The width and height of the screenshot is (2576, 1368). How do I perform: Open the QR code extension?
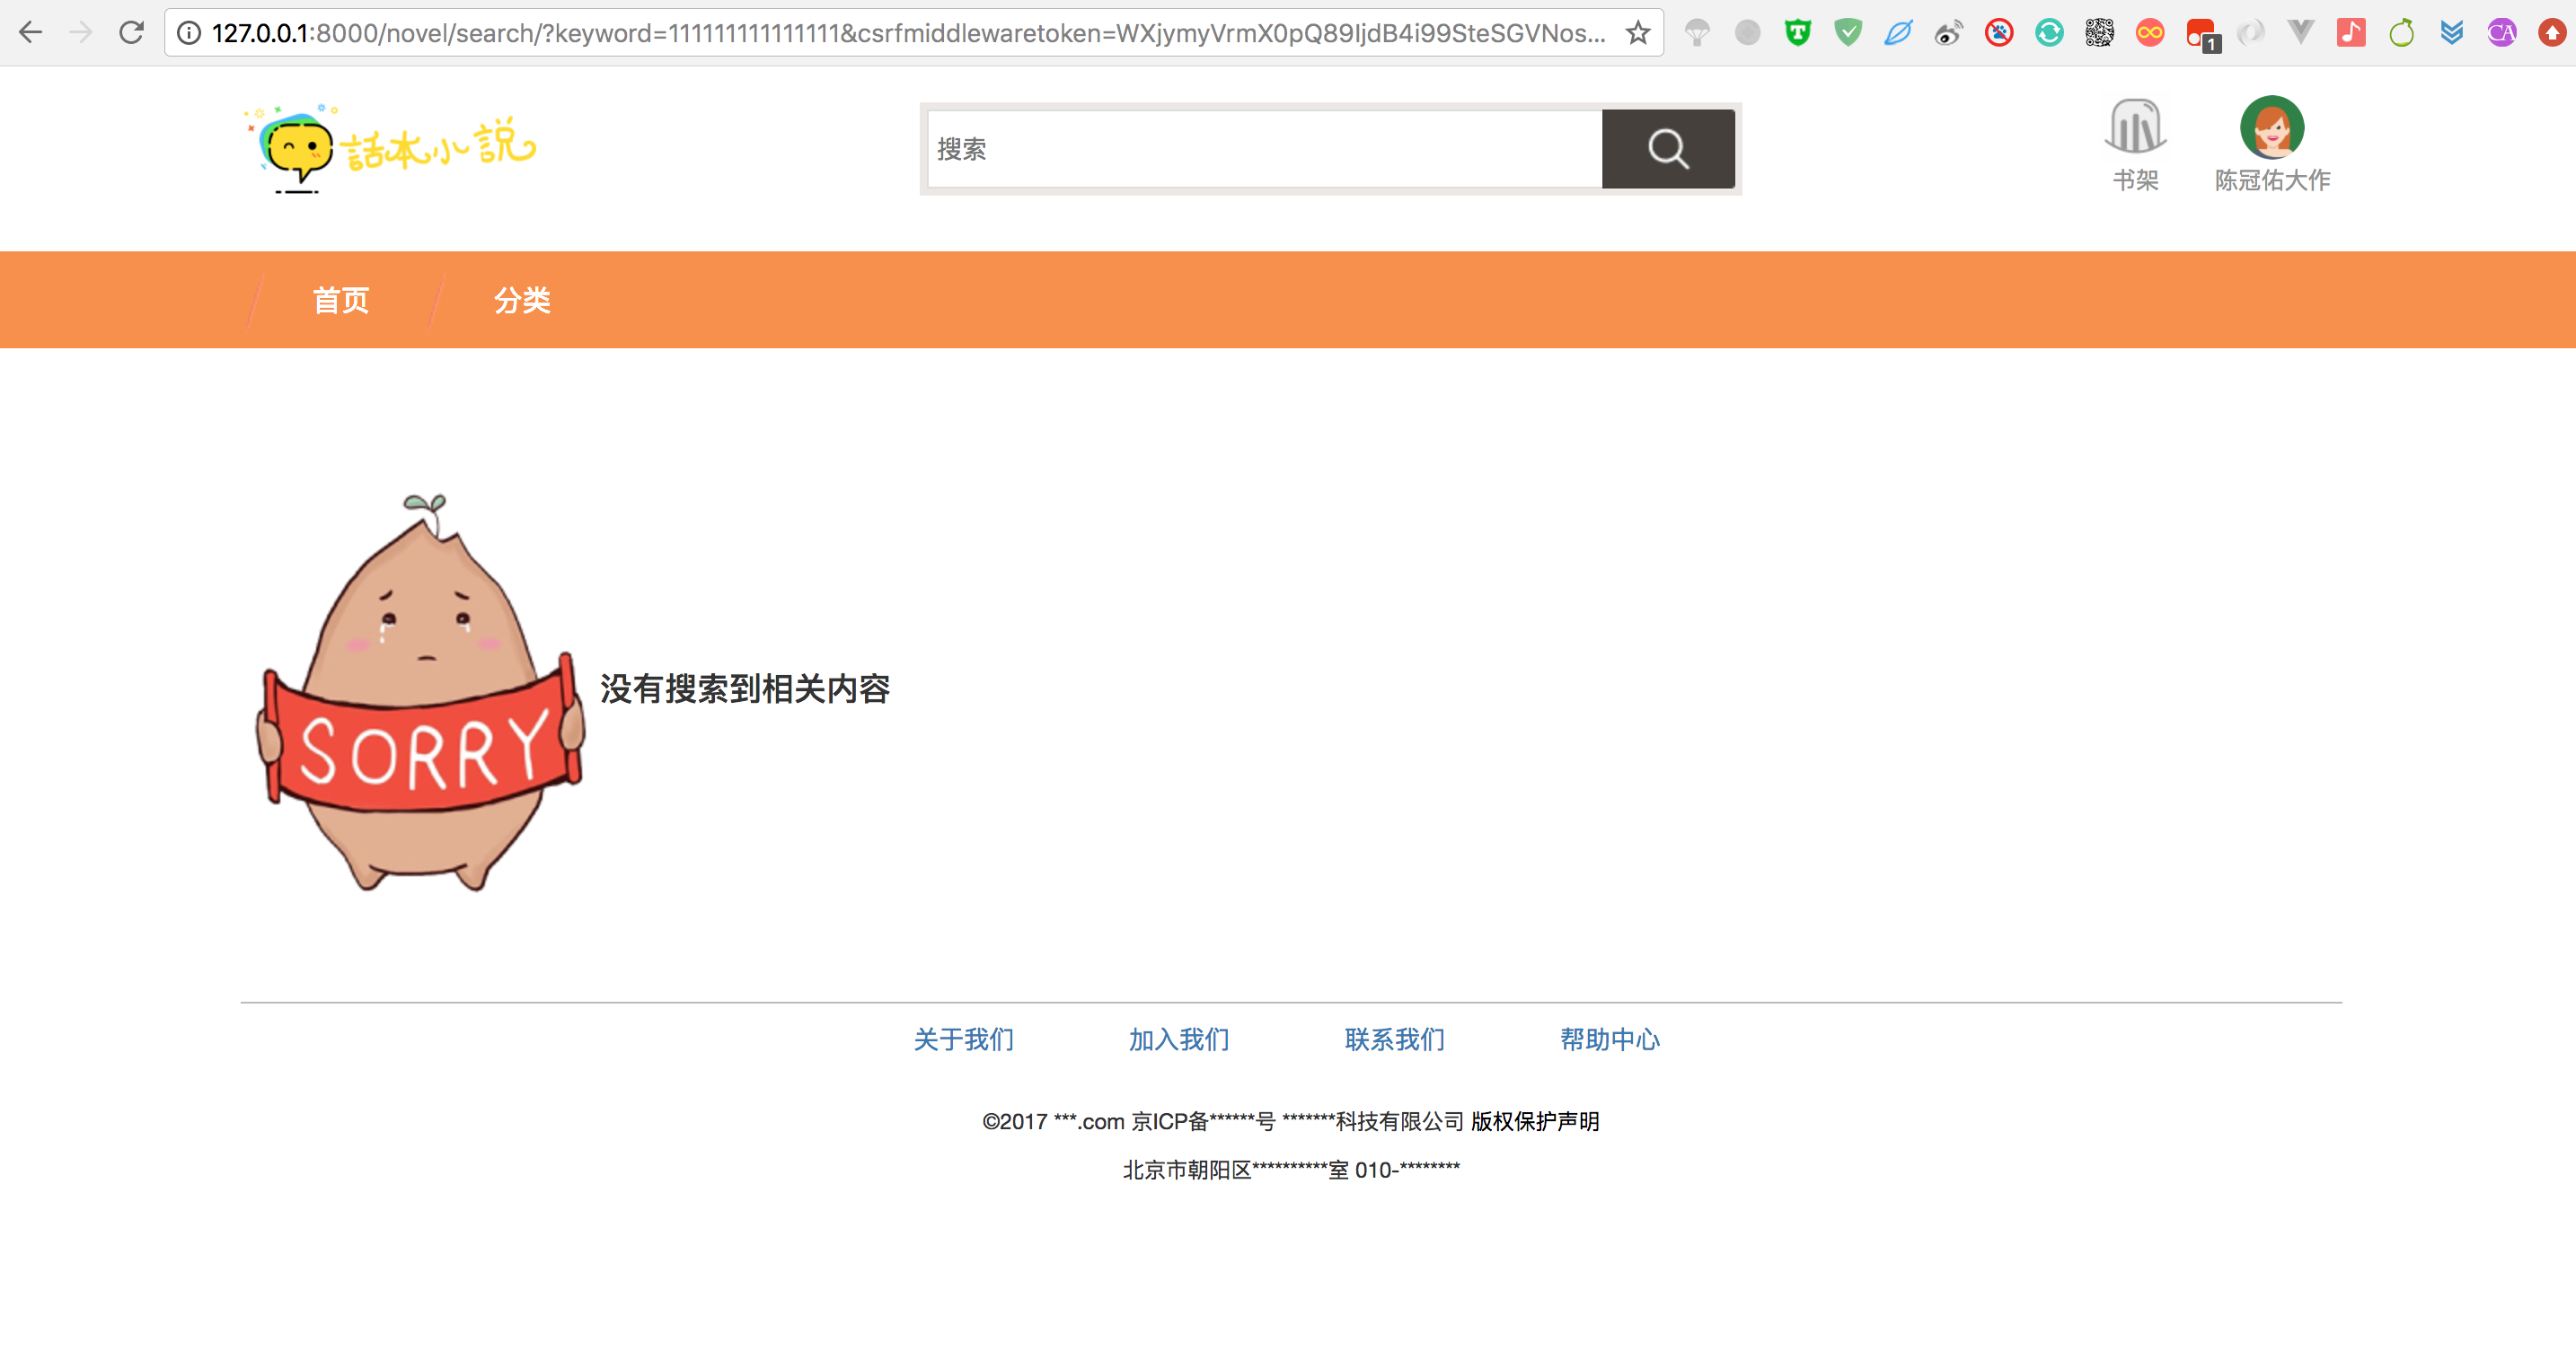coord(2099,33)
